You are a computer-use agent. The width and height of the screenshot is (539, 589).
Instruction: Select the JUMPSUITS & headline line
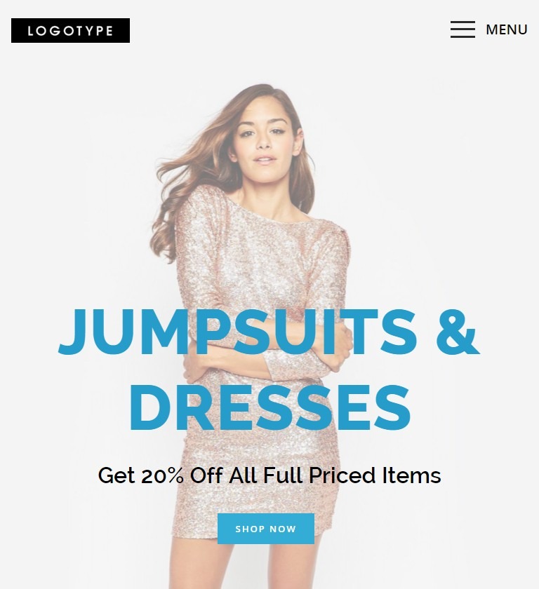coord(269,332)
